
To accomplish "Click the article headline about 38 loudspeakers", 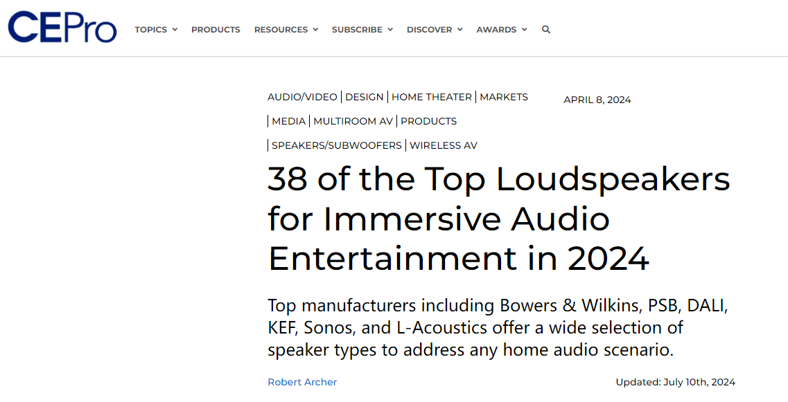I will point(498,219).
